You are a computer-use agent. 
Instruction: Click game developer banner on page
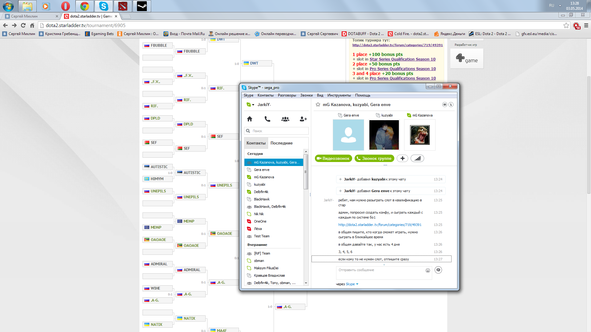[467, 58]
